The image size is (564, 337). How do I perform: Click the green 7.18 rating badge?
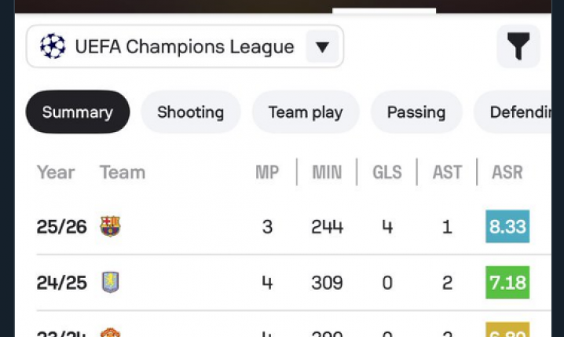click(x=507, y=282)
